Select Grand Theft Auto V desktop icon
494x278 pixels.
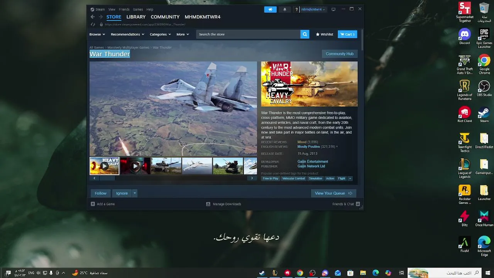click(x=465, y=64)
